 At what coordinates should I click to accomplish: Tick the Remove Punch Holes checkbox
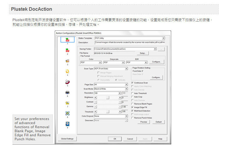[132, 118]
